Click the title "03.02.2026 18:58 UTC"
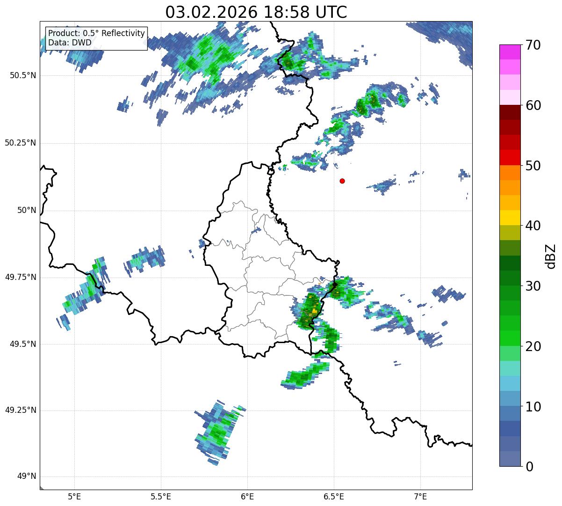 coord(256,12)
